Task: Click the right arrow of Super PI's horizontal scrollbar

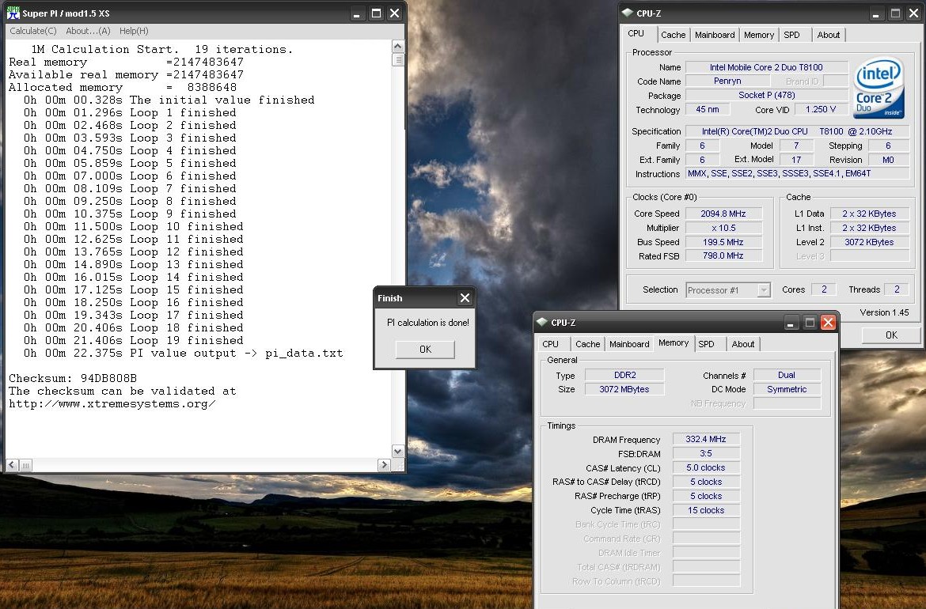Action: pos(384,465)
